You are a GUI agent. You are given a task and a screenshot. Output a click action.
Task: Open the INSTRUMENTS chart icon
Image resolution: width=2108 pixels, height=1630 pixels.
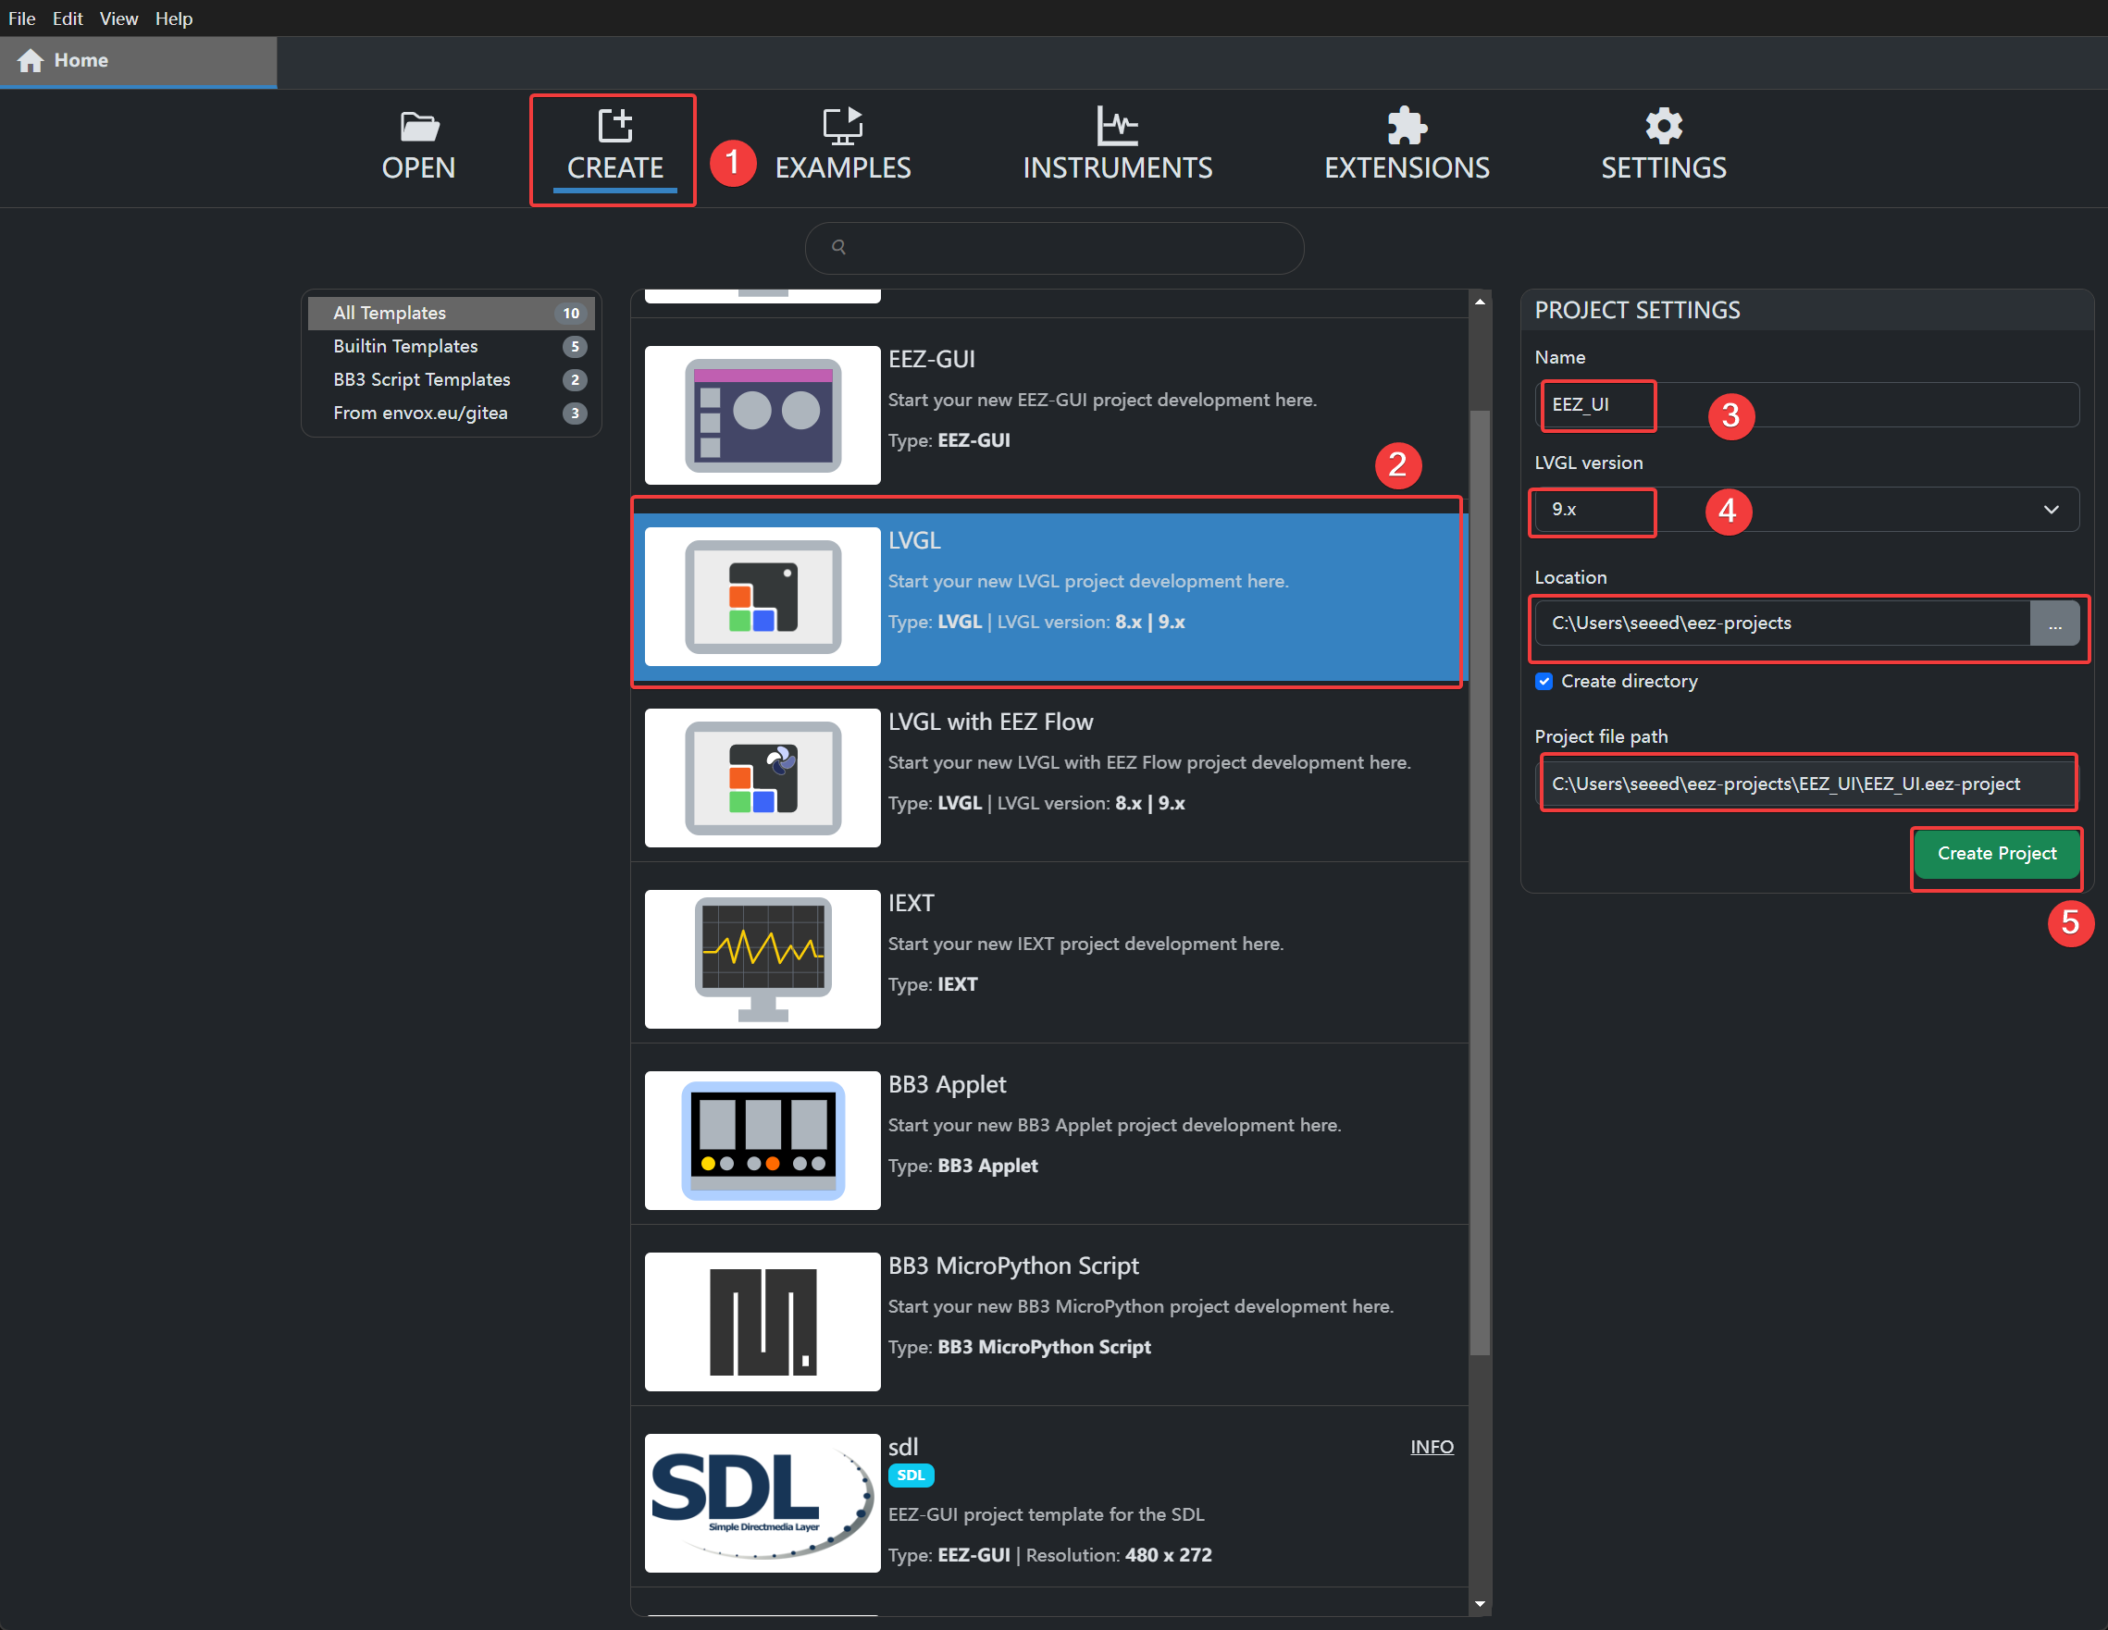click(1117, 127)
